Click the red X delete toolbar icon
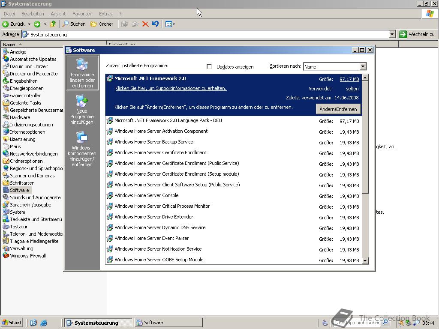Image resolution: width=439 pixels, height=329 pixels. 145,24
